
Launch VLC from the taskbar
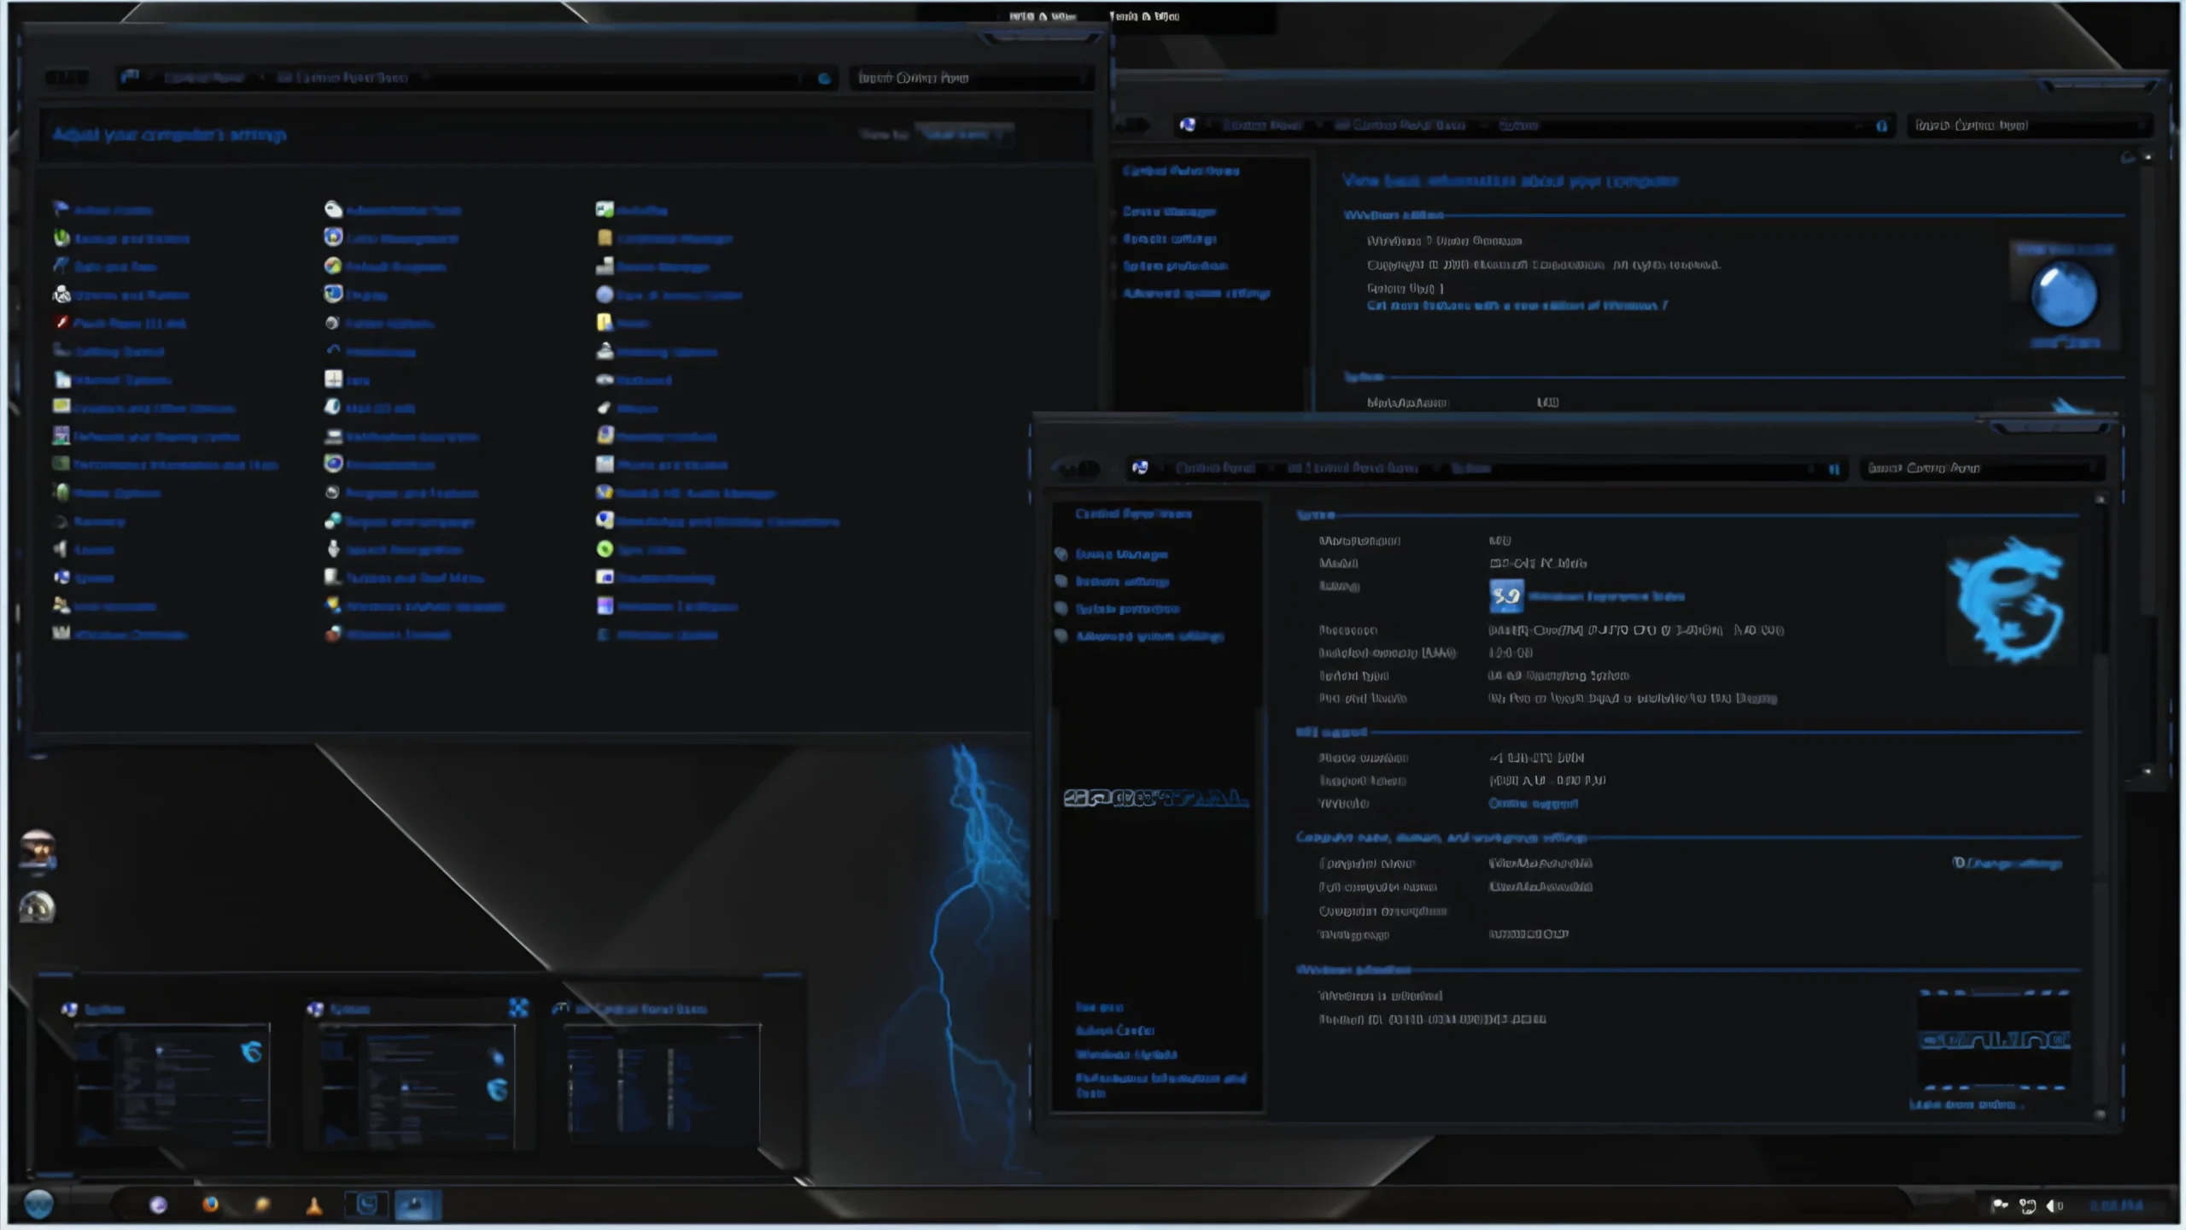tap(314, 1205)
